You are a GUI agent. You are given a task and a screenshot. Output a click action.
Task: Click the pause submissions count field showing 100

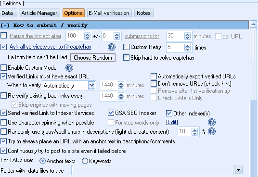point(75,36)
